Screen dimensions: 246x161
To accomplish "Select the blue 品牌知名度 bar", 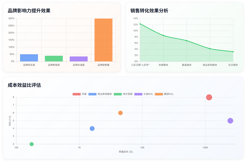I will (29, 58).
